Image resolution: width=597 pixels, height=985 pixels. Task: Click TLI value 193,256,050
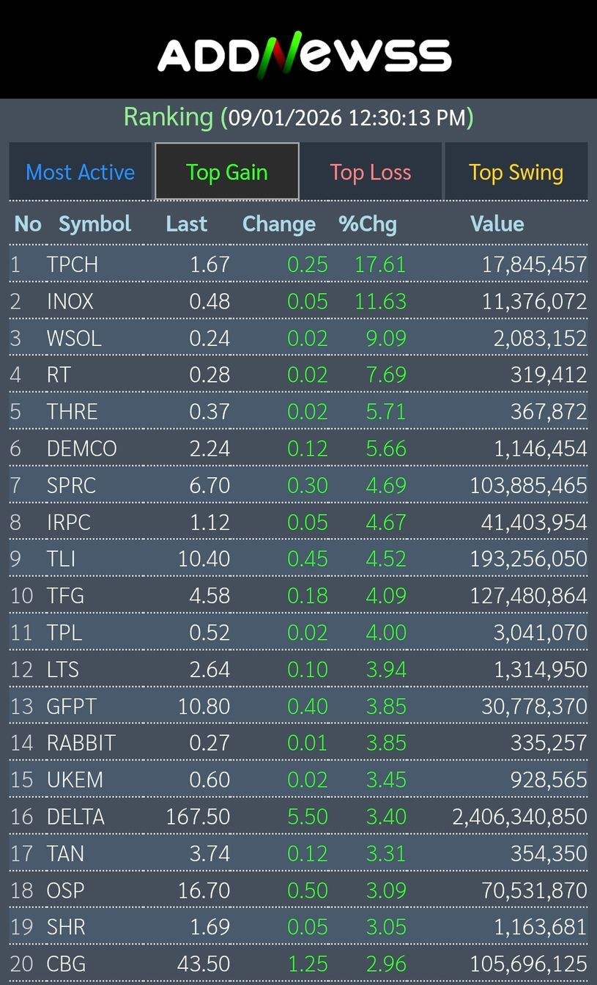528,559
